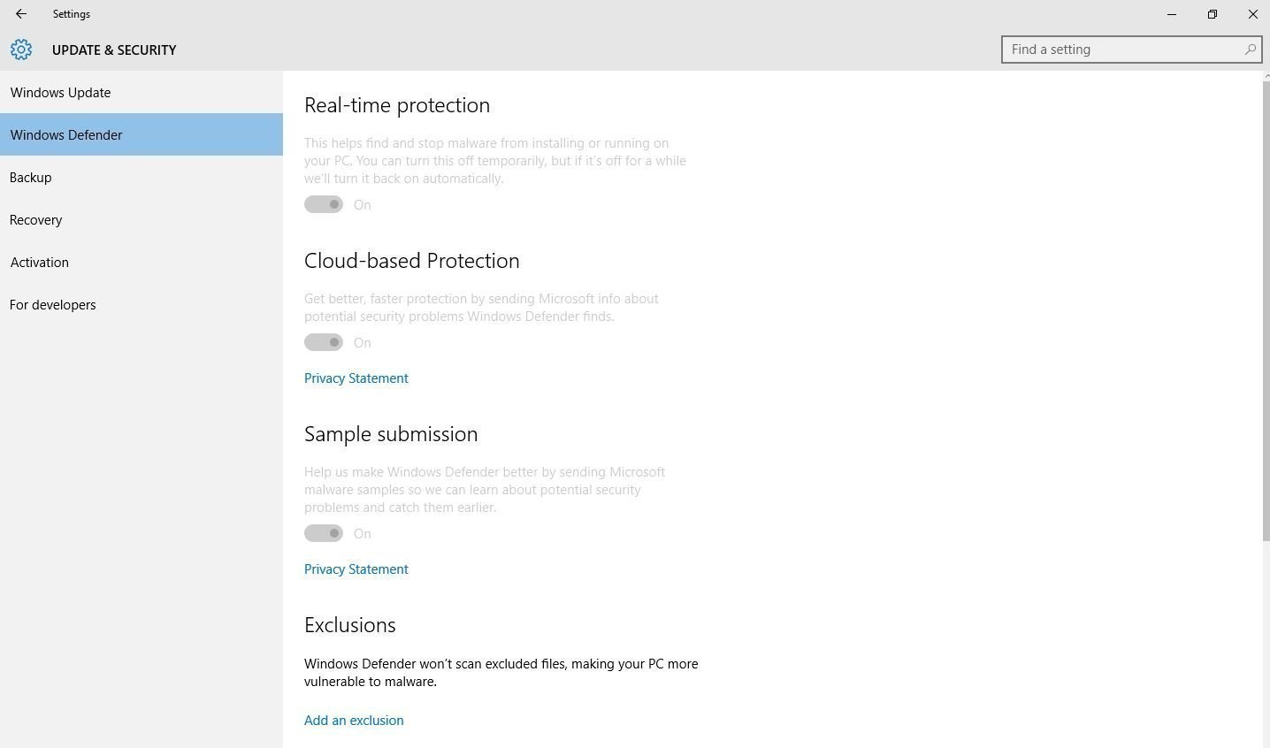1270x748 pixels.
Task: Toggle the Real-time protection switch
Action: click(324, 204)
